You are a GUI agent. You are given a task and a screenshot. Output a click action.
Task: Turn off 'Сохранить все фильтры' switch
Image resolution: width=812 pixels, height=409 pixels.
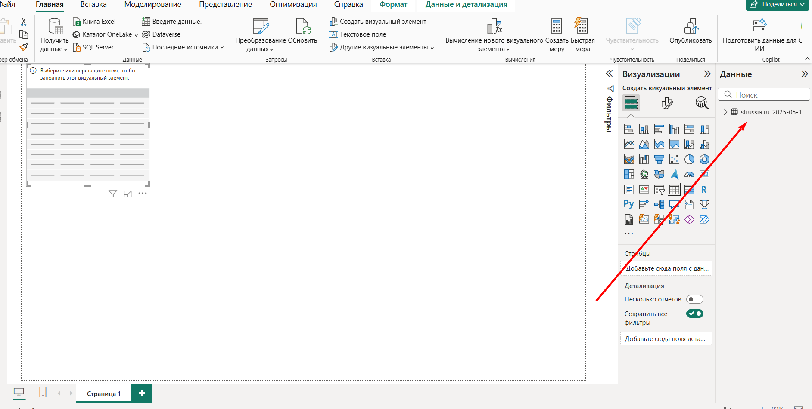point(694,314)
